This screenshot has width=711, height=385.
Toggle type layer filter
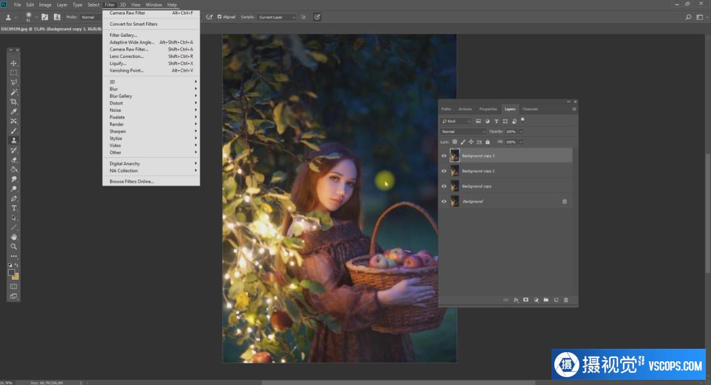496,121
